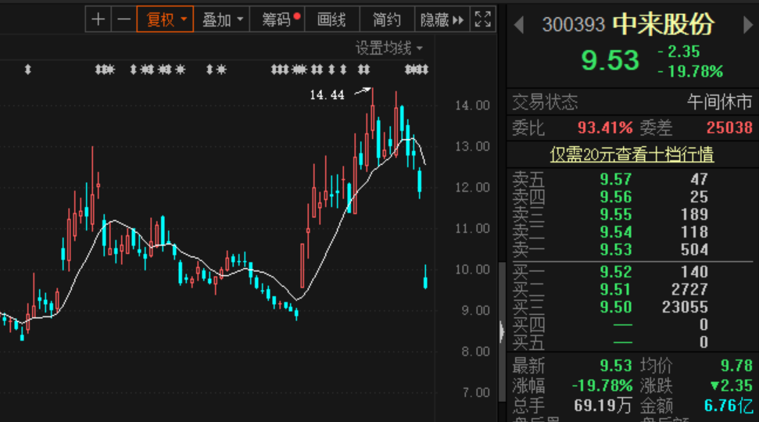Open 仅需20元查看十档行情 link
Viewport: 759px width, 422px height.
[632, 155]
